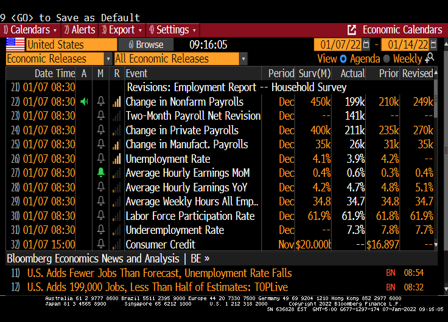Screen dimensions: 448x322
Task: Click the United States country input field
Action: pyautogui.click(x=71, y=44)
